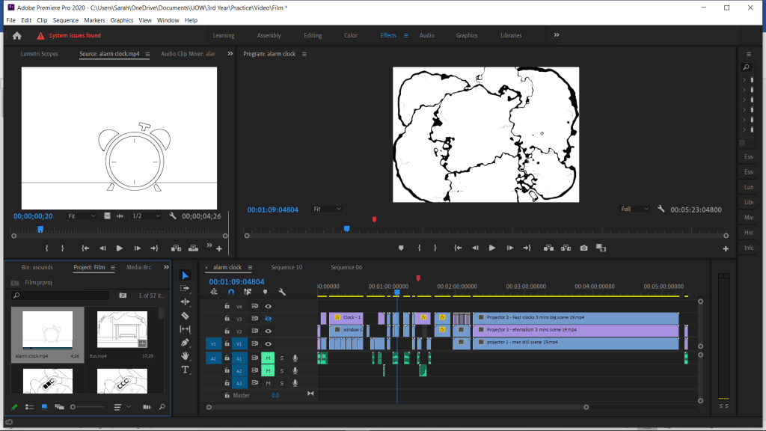Expand the Program monitor Full resolution dropdown
766x431 pixels.
[x=635, y=209]
